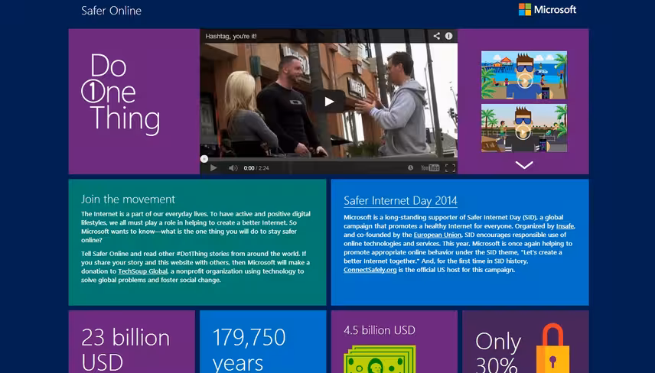
Task: Open the video info icon
Action: coord(448,36)
